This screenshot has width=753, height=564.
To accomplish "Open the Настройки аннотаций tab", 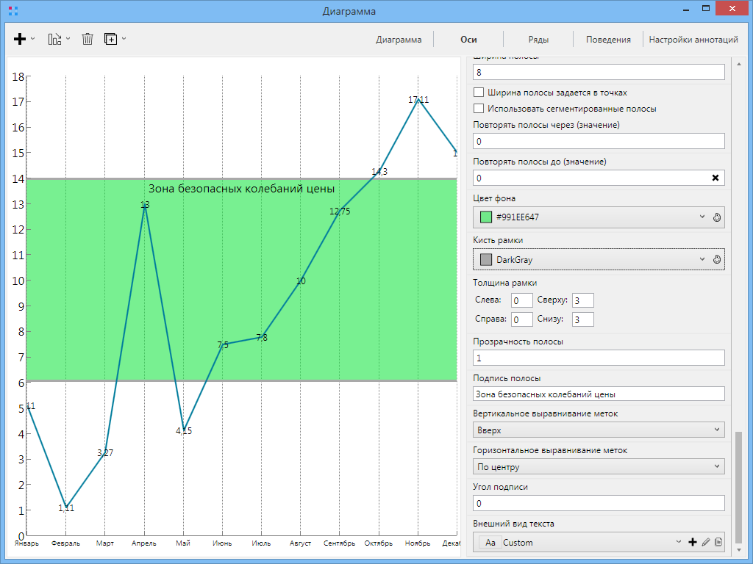I will coord(693,40).
